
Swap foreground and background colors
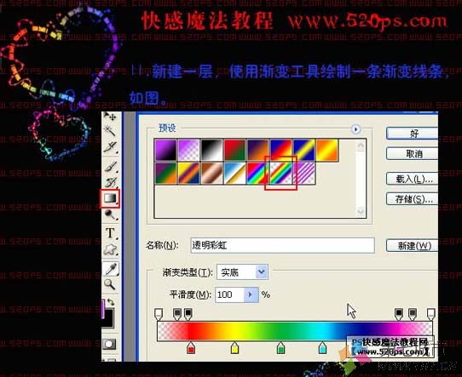point(112,302)
